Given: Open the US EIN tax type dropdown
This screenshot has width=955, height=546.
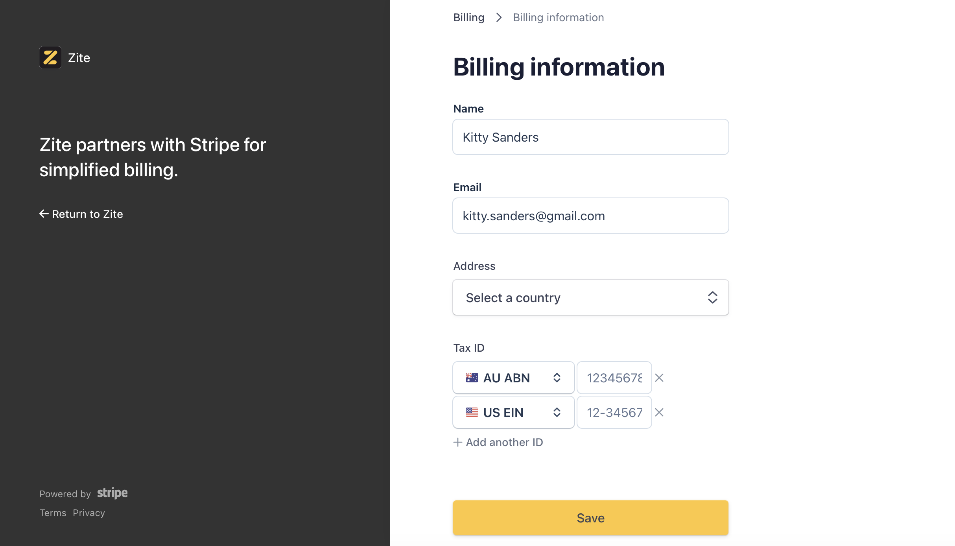Looking at the screenshot, I should pos(514,412).
